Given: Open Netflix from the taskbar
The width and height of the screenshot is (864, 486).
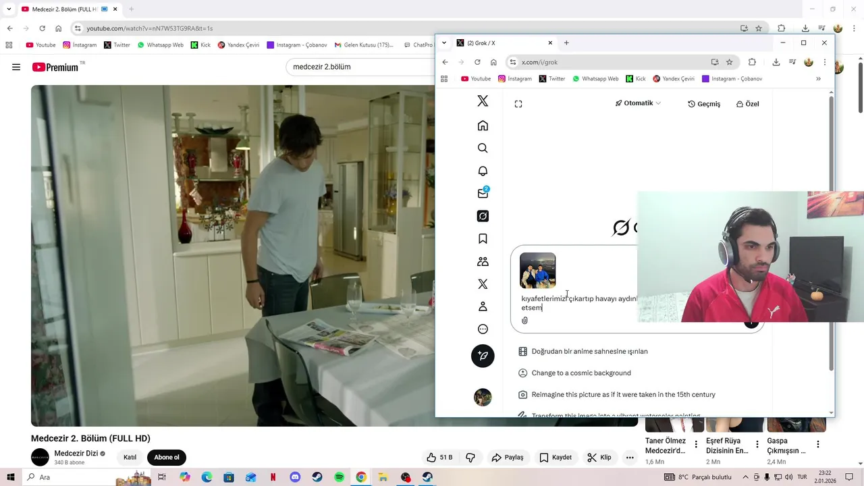Looking at the screenshot, I should [x=273, y=477].
